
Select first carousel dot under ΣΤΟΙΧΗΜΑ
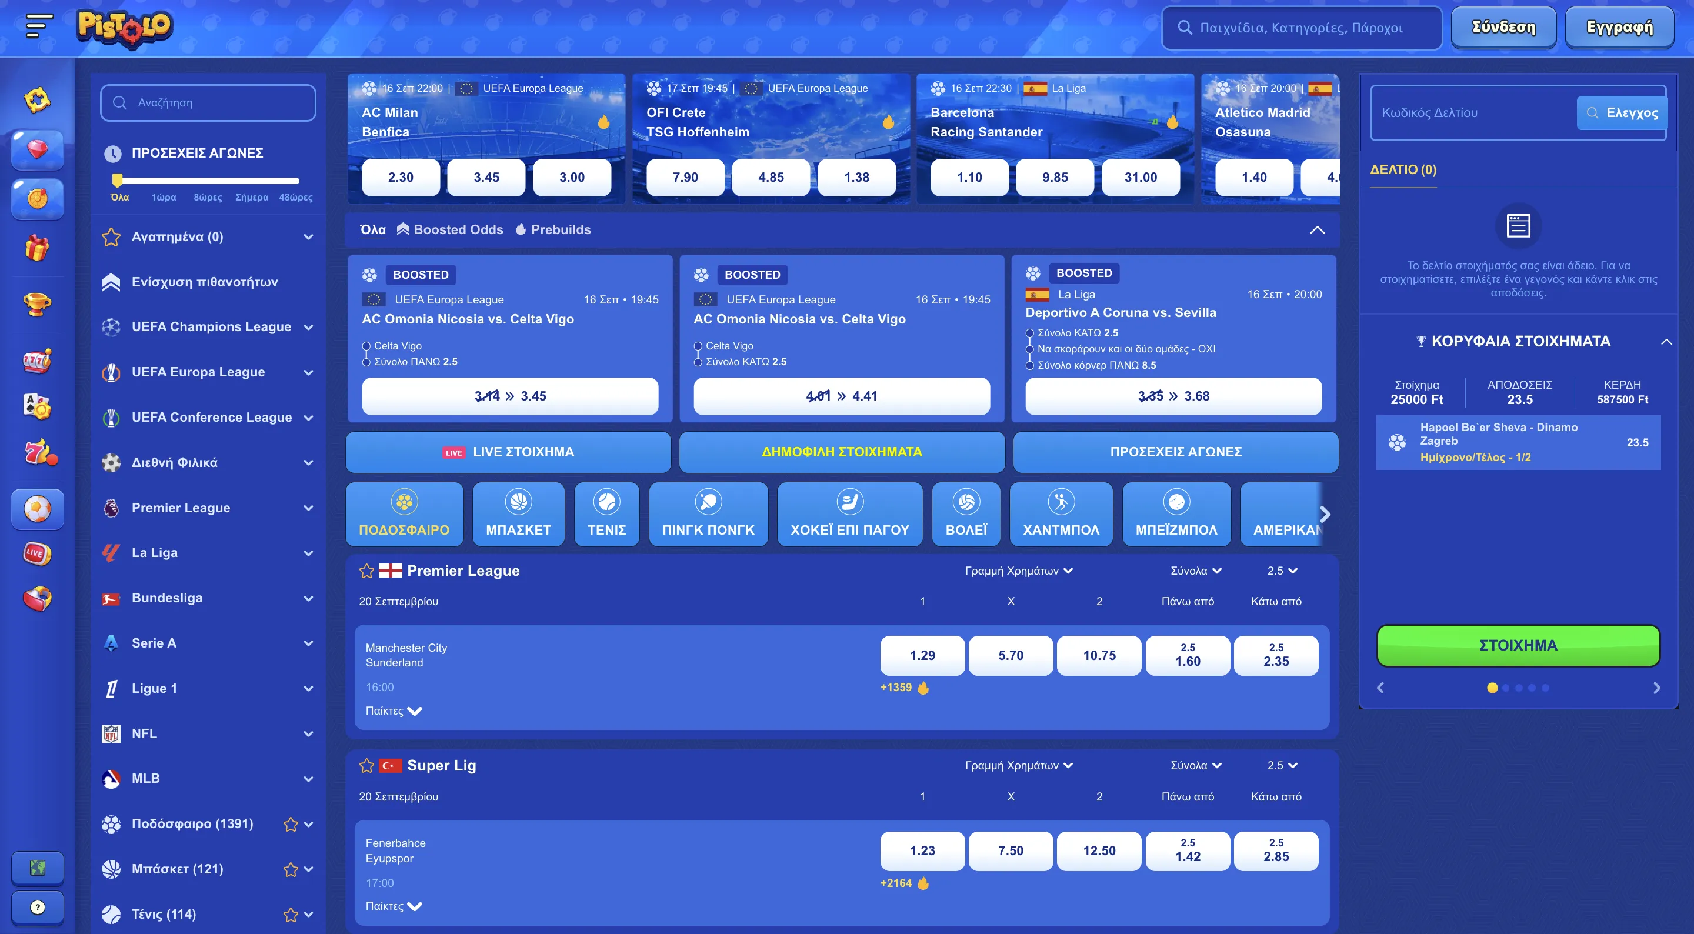point(1492,688)
